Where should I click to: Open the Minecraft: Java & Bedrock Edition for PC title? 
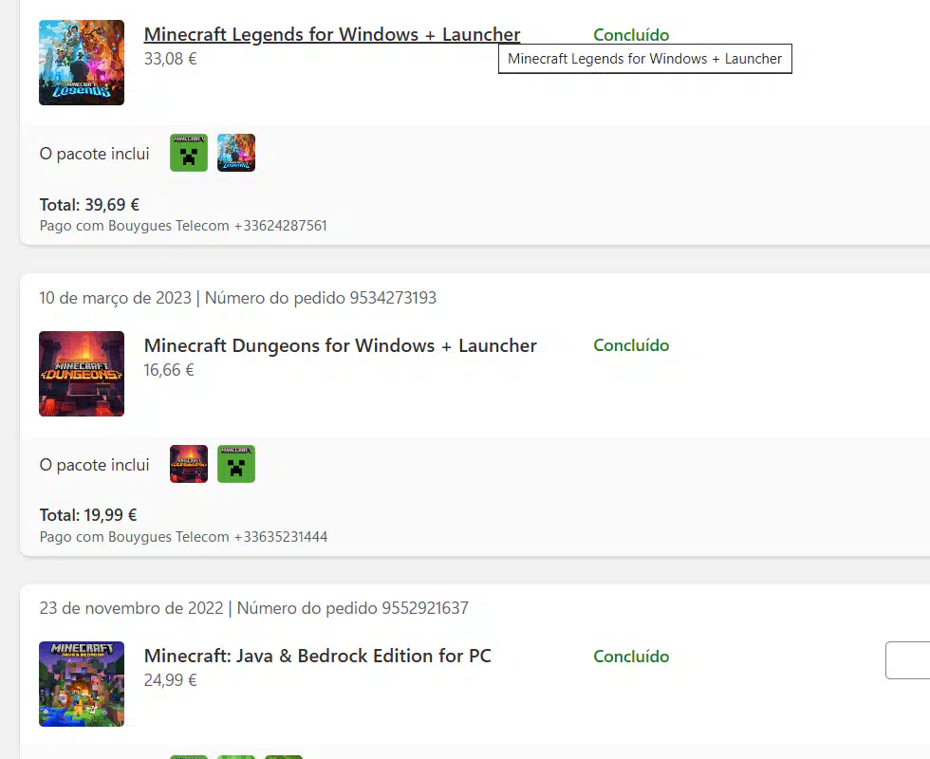[x=318, y=656]
